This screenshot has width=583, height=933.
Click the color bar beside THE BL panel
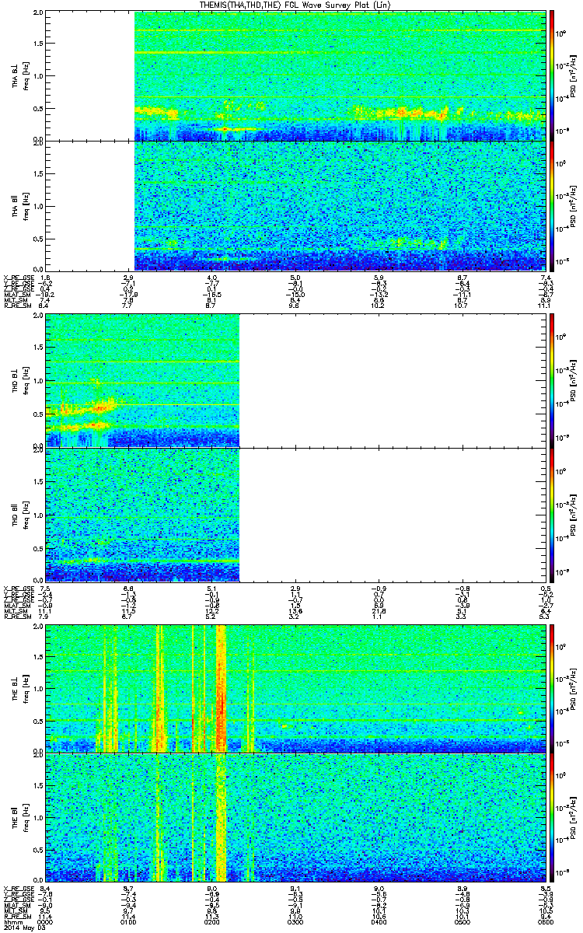click(551, 689)
